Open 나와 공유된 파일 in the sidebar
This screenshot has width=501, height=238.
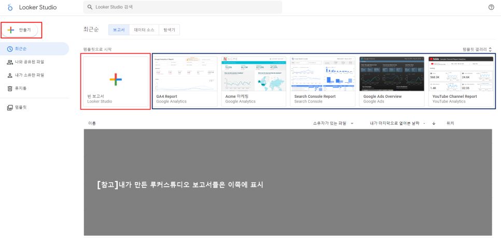click(34, 62)
